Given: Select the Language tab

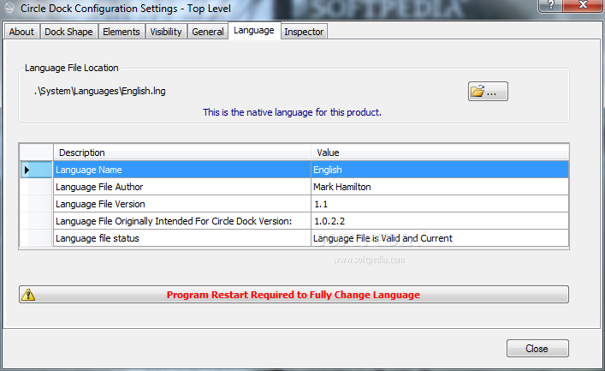Looking at the screenshot, I should (x=254, y=31).
